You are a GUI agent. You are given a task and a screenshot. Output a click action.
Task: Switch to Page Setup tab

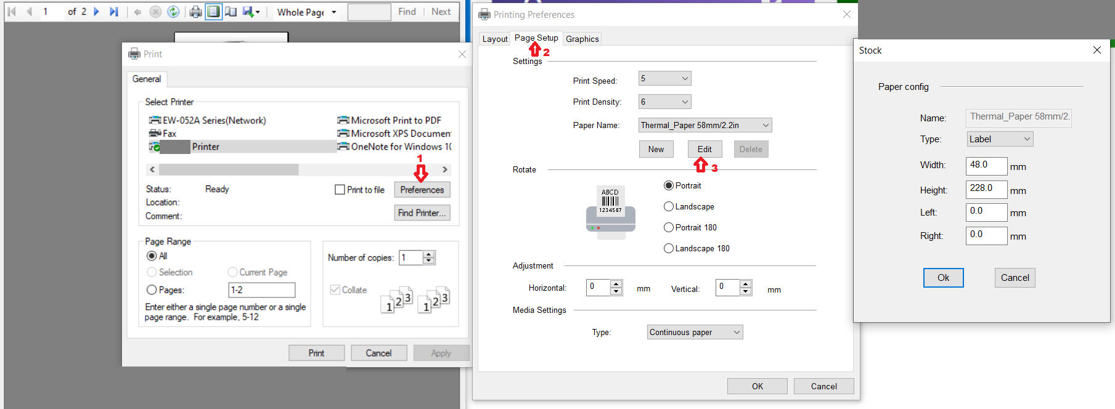point(536,38)
